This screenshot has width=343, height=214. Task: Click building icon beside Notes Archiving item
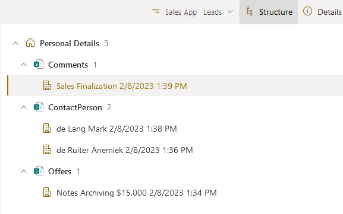click(47, 193)
